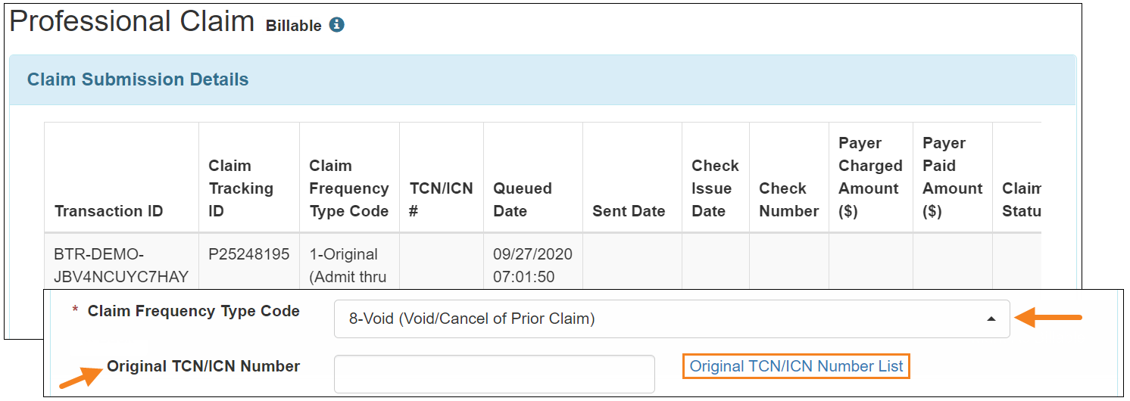Select the Payer Paid Amount column header
The width and height of the screenshot is (1130, 401).
[953, 178]
